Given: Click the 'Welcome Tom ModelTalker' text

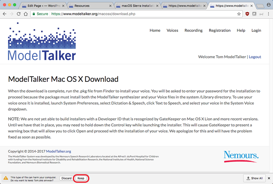Looking at the screenshot, I should tap(222, 57).
